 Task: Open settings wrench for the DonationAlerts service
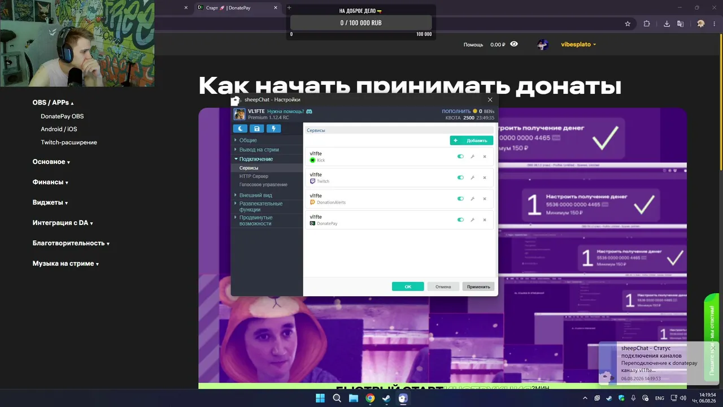[472, 199]
